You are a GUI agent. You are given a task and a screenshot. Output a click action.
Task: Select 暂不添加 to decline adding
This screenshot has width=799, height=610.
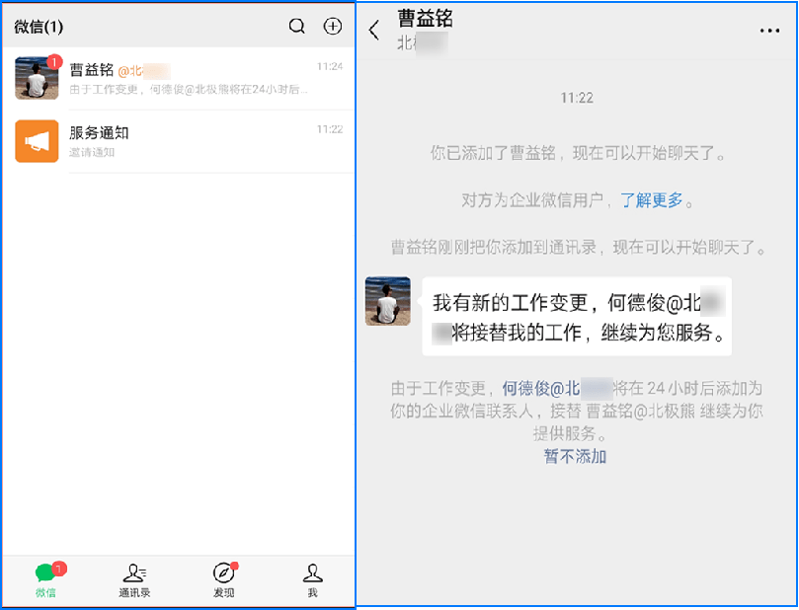click(x=575, y=456)
